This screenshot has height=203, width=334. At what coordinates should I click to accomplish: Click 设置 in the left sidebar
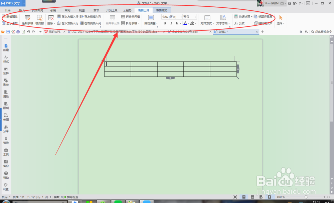pos(6,187)
